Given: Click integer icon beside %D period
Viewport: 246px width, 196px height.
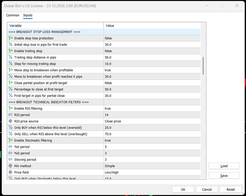Looking at the screenshot, I should [x=10, y=153].
